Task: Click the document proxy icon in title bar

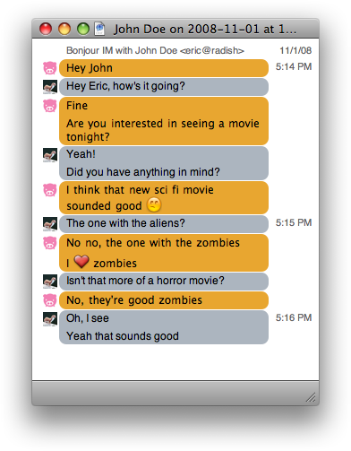Action: tap(99, 29)
